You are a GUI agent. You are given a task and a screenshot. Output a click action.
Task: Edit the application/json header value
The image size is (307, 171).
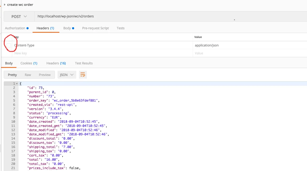(x=207, y=45)
